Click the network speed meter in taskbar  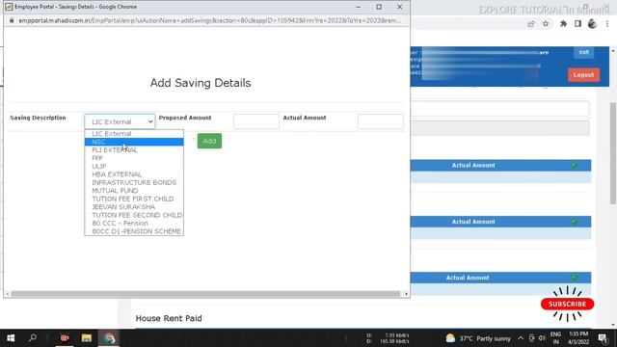click(389, 338)
